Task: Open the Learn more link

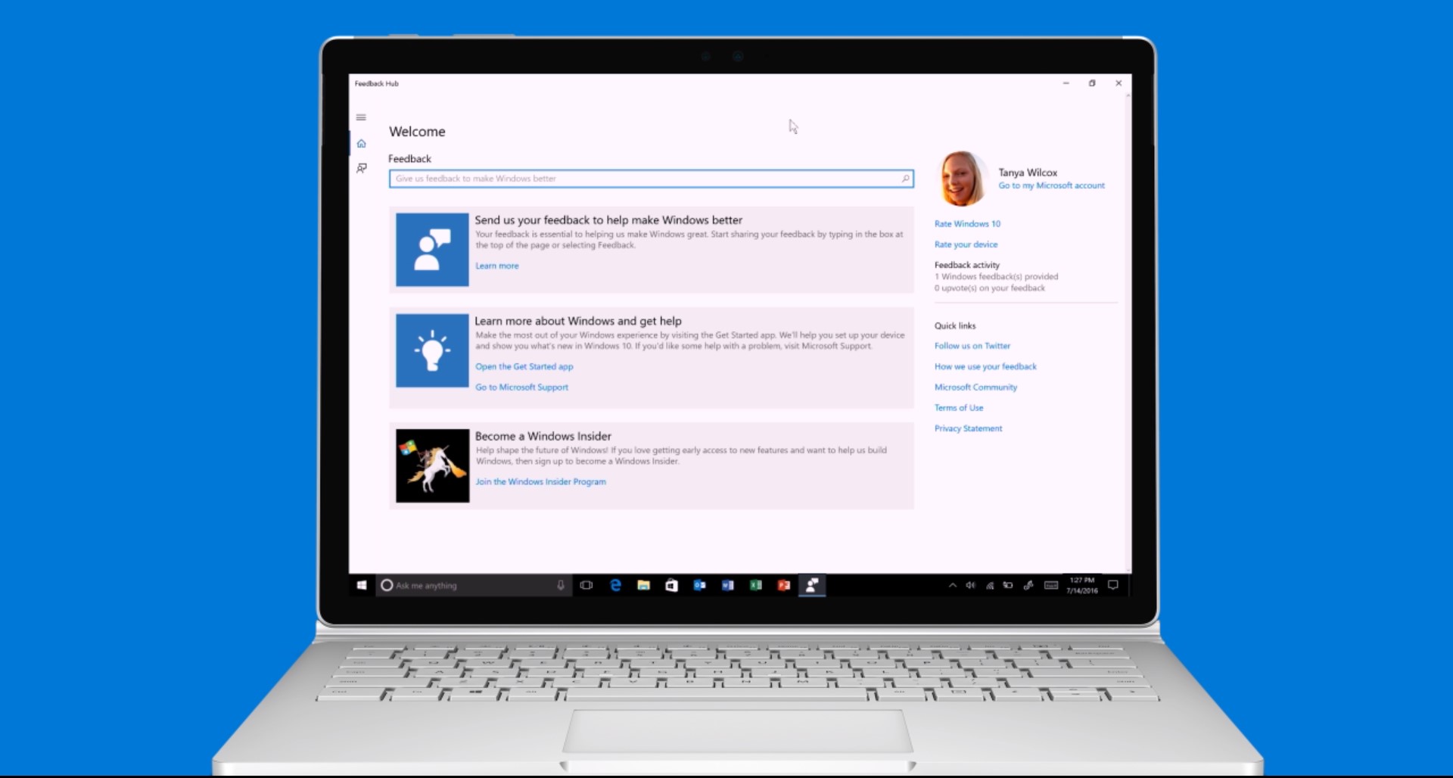Action: 497,266
